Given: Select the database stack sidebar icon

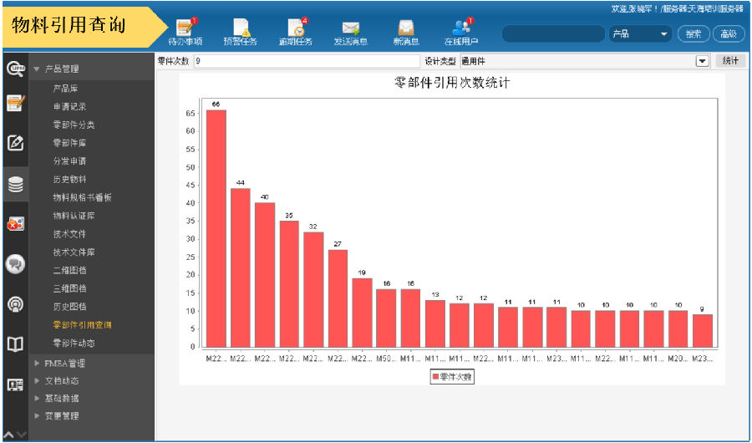Looking at the screenshot, I should [x=16, y=185].
